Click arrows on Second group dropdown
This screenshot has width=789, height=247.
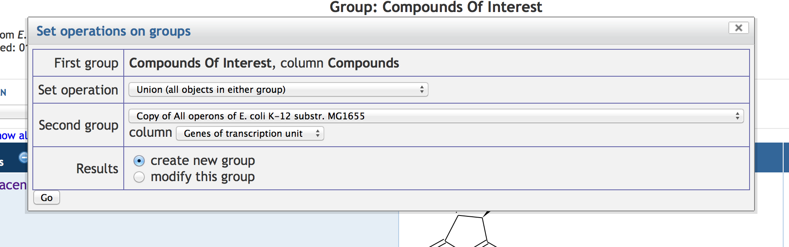(737, 116)
